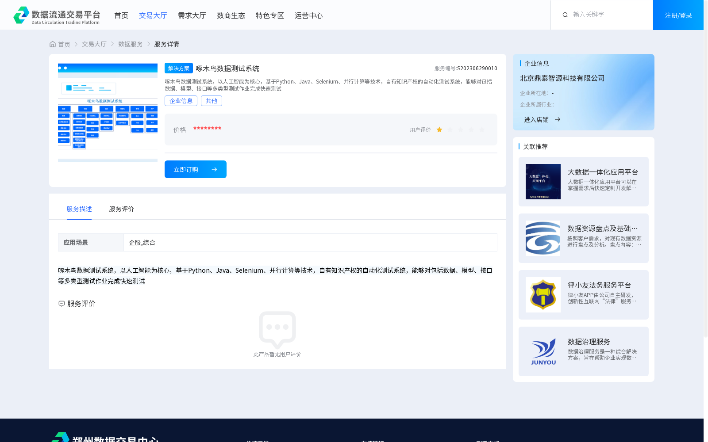Click company name 北京鼎泰智源科技有限公司

pos(562,78)
